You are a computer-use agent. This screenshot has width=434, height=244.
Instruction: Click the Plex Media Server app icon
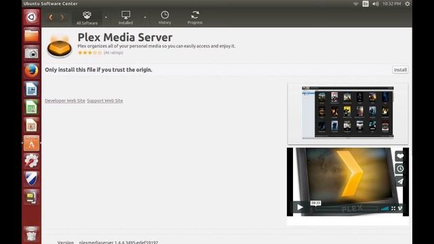click(60, 47)
